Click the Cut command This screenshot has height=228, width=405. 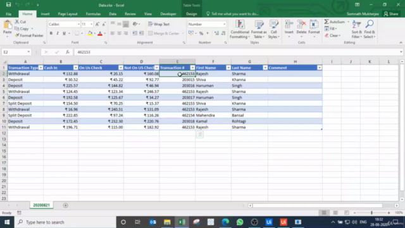click(20, 22)
